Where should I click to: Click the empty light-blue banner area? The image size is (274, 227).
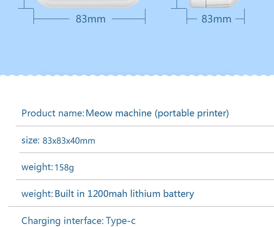coord(137,49)
